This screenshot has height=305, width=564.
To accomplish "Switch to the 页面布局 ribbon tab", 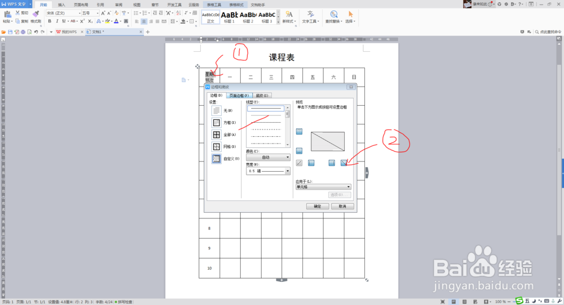I will pos(81,5).
